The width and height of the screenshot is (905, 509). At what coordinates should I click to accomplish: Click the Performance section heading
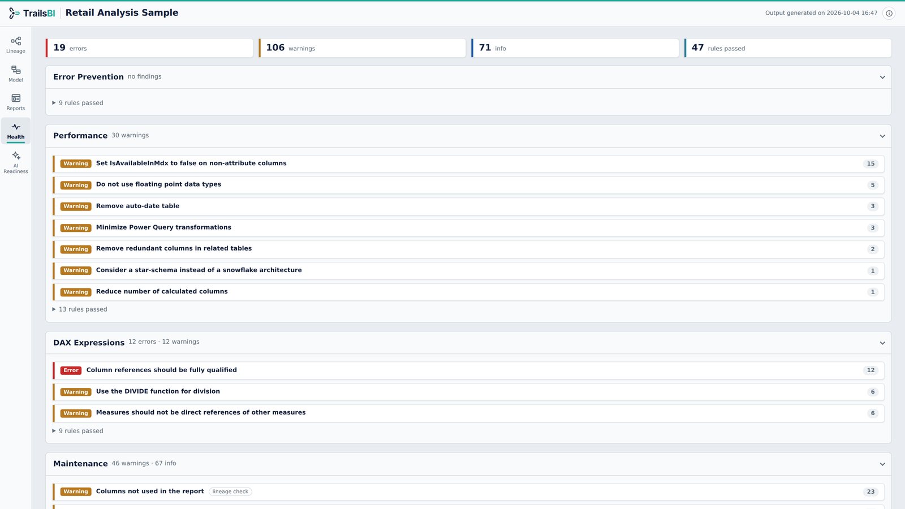click(80, 136)
